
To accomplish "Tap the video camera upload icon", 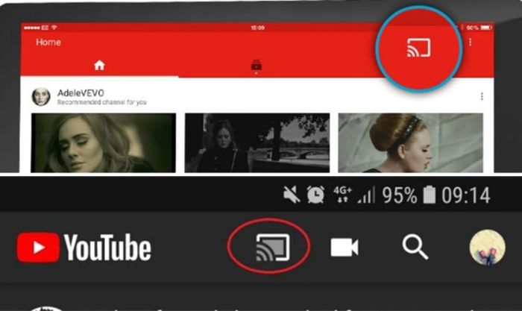I will [x=345, y=248].
